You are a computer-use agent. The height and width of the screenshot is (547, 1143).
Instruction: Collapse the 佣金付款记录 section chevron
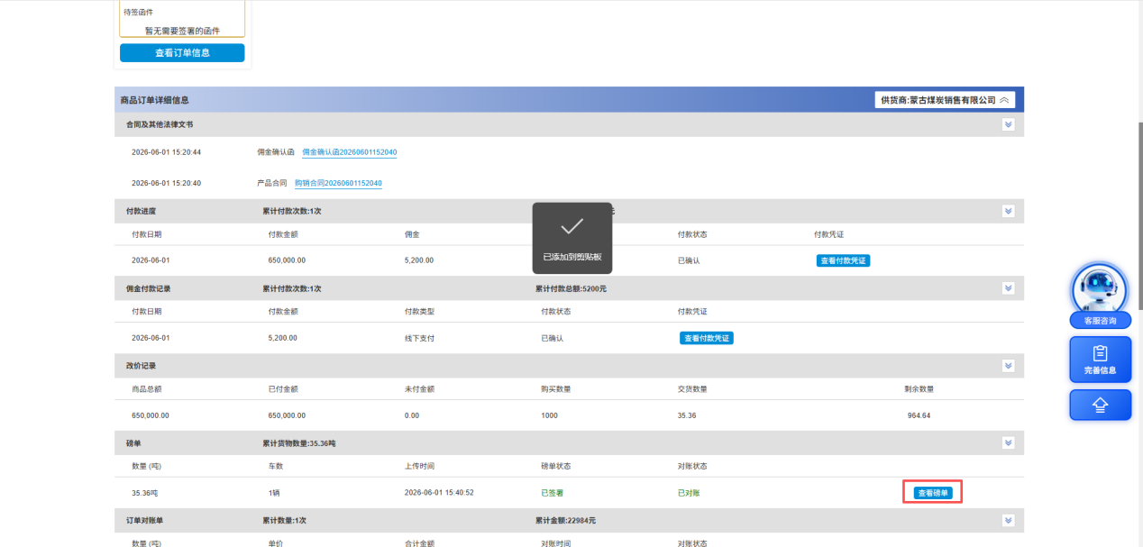point(1009,288)
